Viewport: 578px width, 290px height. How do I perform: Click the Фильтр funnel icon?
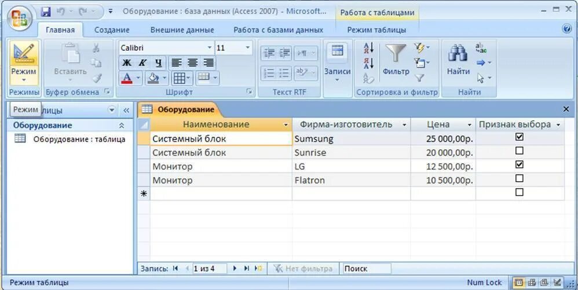pos(396,59)
